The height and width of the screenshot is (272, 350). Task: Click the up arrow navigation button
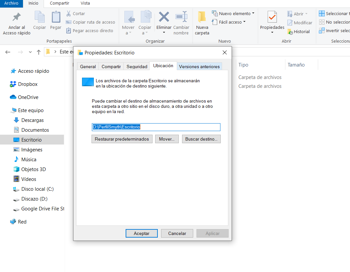pyautogui.click(x=39, y=52)
